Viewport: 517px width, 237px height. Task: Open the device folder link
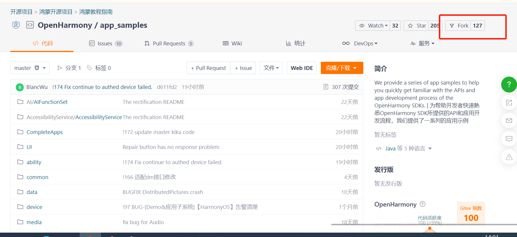(34, 207)
